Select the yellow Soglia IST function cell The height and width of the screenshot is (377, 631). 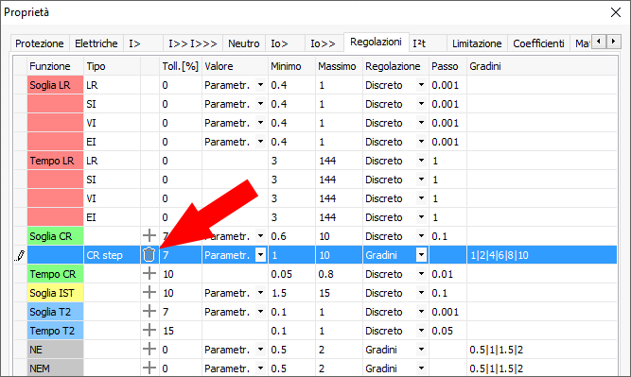tap(55, 293)
